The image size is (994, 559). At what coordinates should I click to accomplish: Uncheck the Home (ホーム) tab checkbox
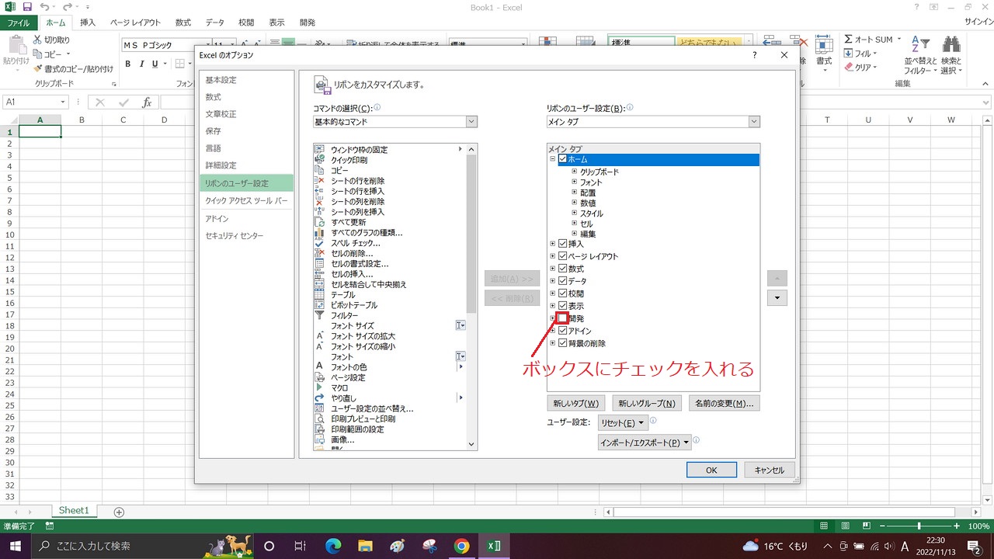563,159
